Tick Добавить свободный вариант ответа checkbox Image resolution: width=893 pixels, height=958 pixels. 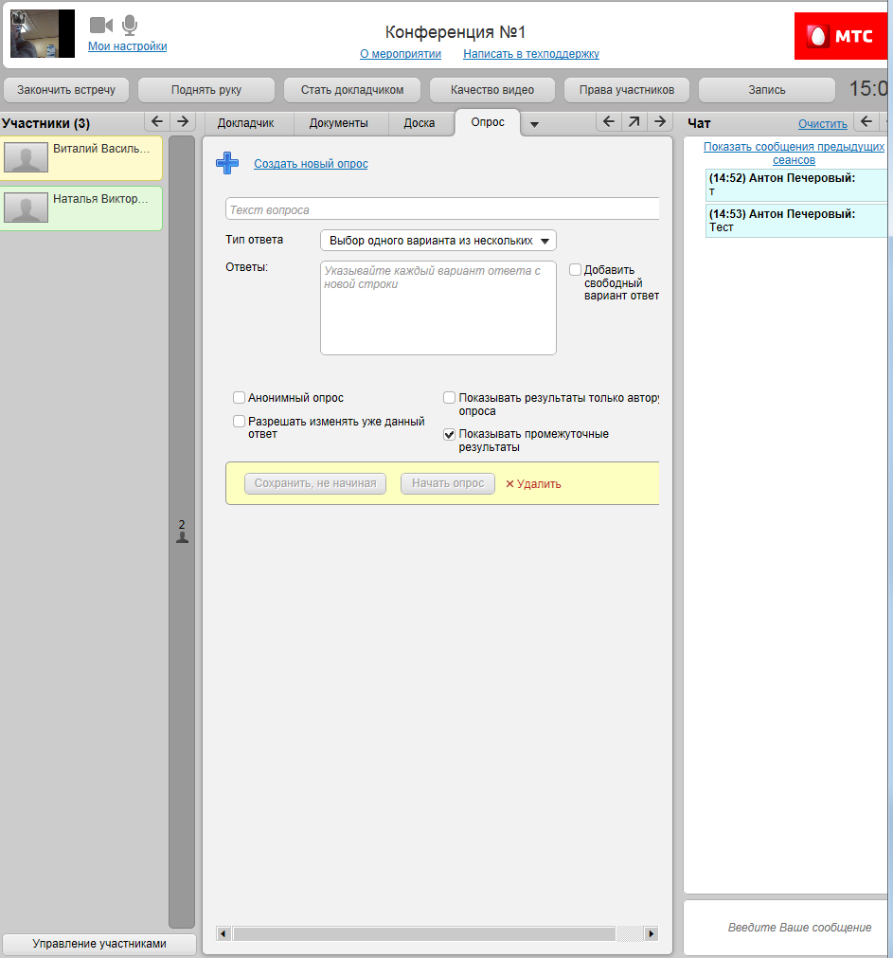575,270
